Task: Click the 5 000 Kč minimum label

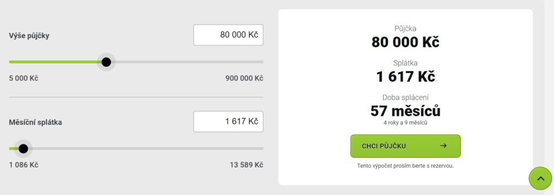Action: 24,78
